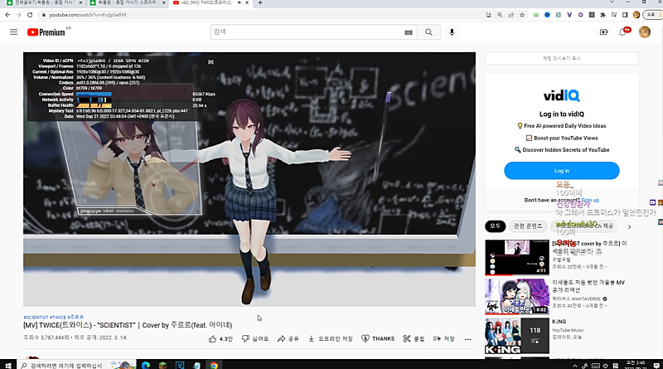Bookmark the page with the star icon
This screenshot has width=663, height=369.
coord(522,15)
